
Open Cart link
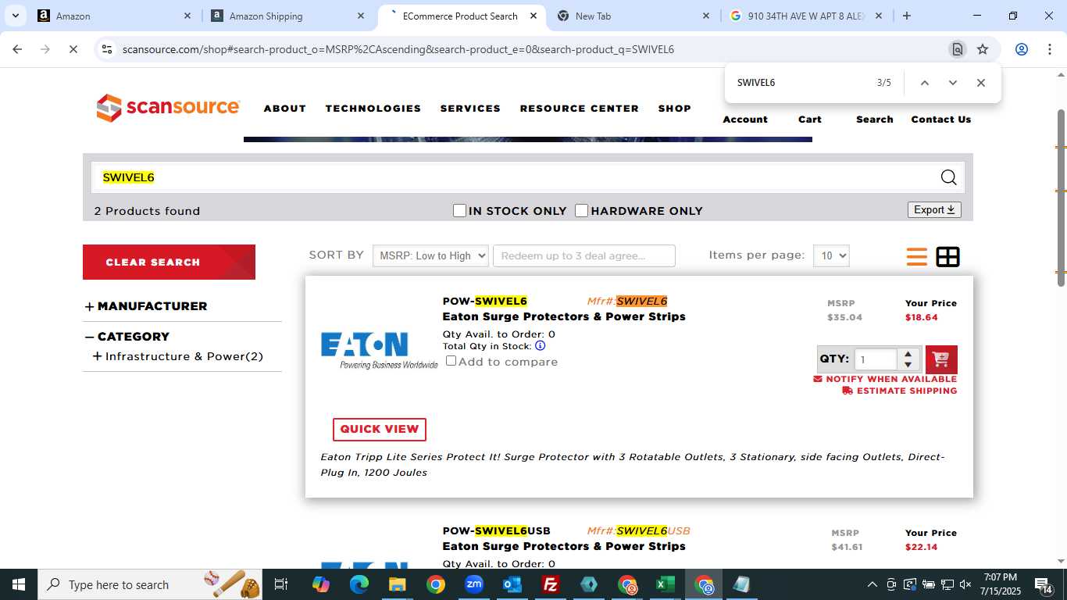click(x=810, y=120)
